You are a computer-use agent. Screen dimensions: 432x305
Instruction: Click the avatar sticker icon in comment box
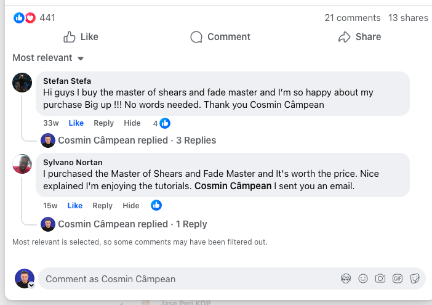pyautogui.click(x=346, y=279)
